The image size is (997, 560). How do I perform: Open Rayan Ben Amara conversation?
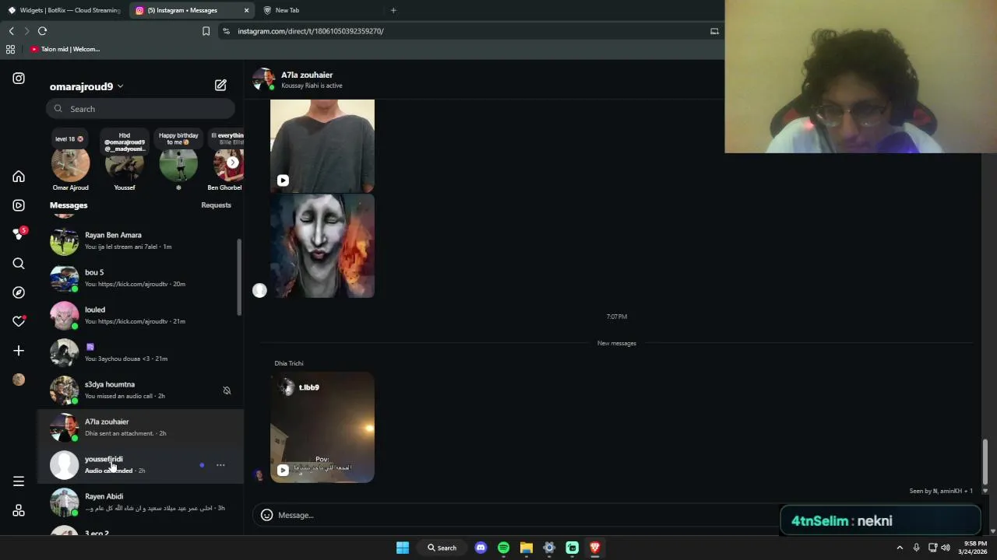click(x=140, y=240)
